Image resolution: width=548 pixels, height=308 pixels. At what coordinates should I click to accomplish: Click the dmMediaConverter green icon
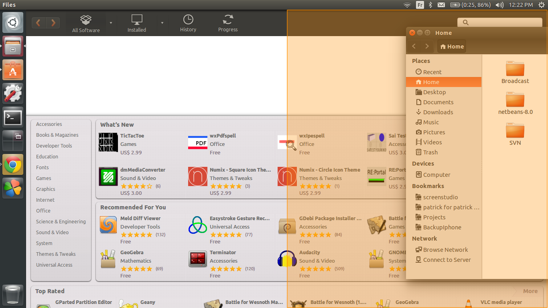coord(108,176)
